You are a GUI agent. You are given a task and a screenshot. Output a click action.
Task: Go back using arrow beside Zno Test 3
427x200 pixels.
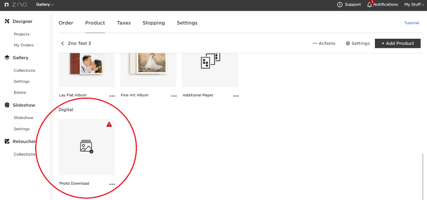click(x=62, y=44)
